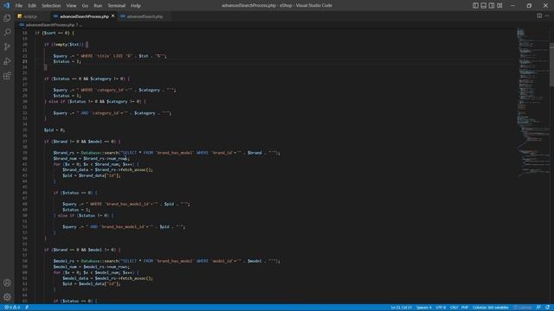Click '$pid = $model_data["id"];' line

92,283
